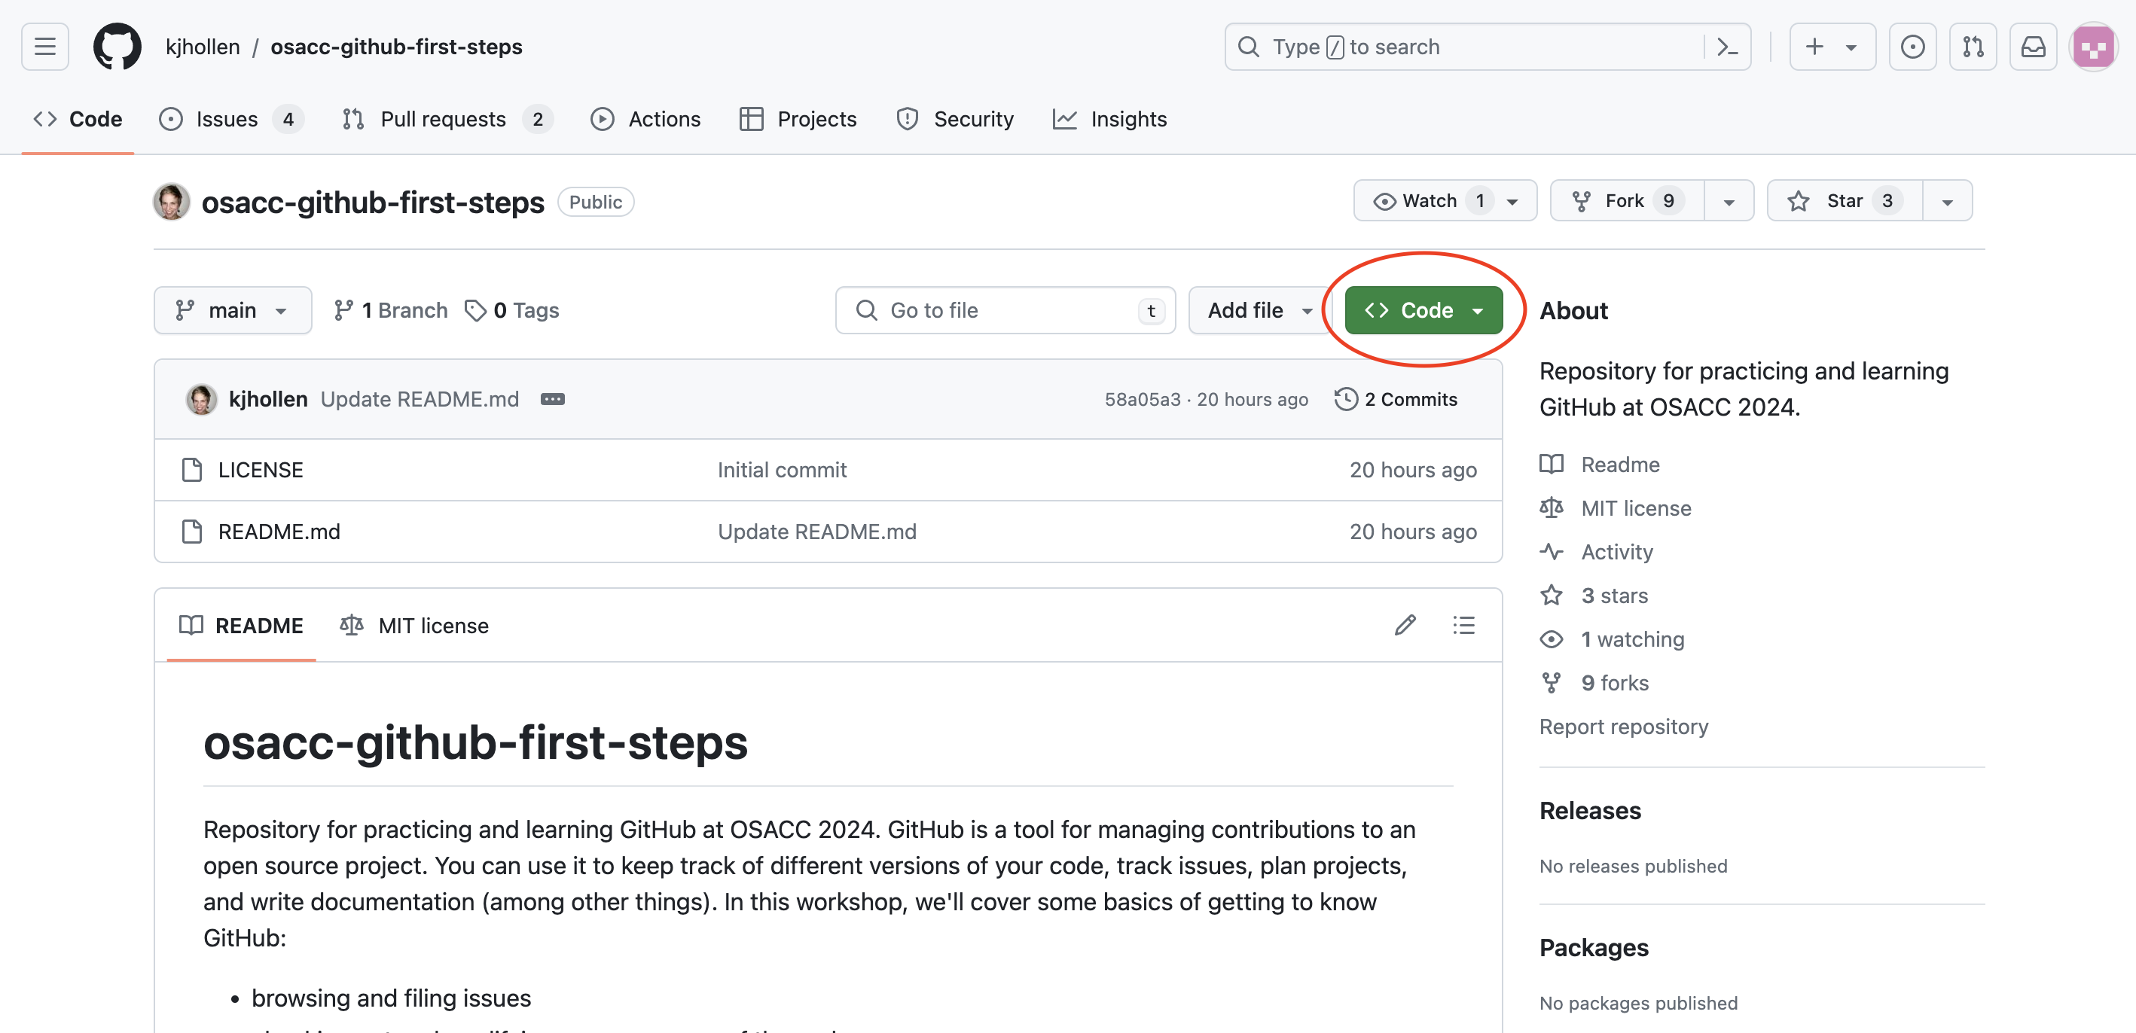Open the README.md file
This screenshot has height=1033, width=2136.
[279, 532]
